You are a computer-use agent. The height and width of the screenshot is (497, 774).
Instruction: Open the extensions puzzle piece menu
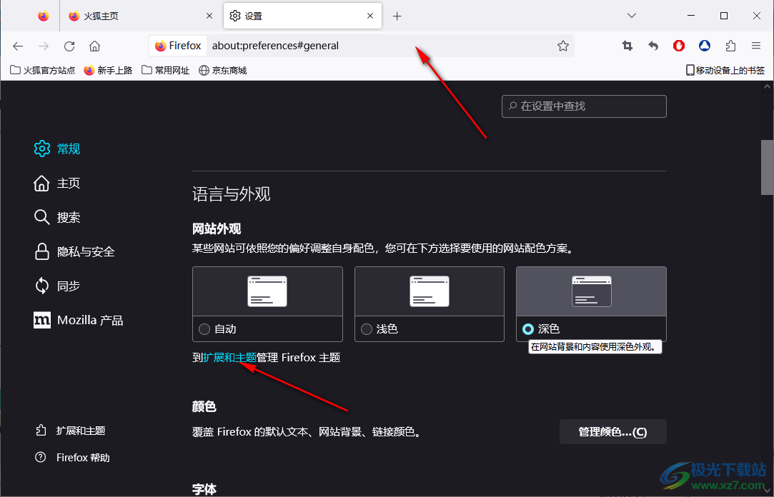pos(730,46)
